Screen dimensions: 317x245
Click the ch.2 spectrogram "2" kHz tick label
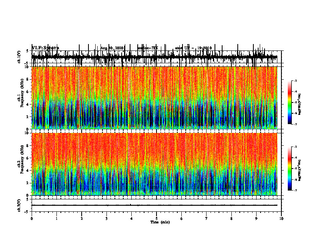point(28,183)
